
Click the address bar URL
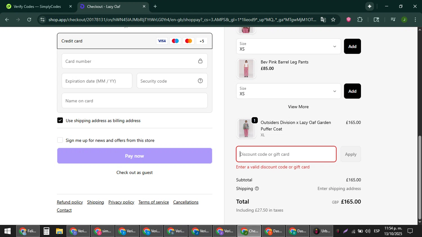coord(182,19)
